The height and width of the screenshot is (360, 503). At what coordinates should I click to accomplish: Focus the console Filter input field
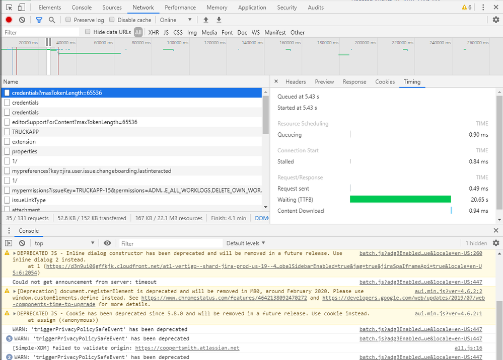171,243
